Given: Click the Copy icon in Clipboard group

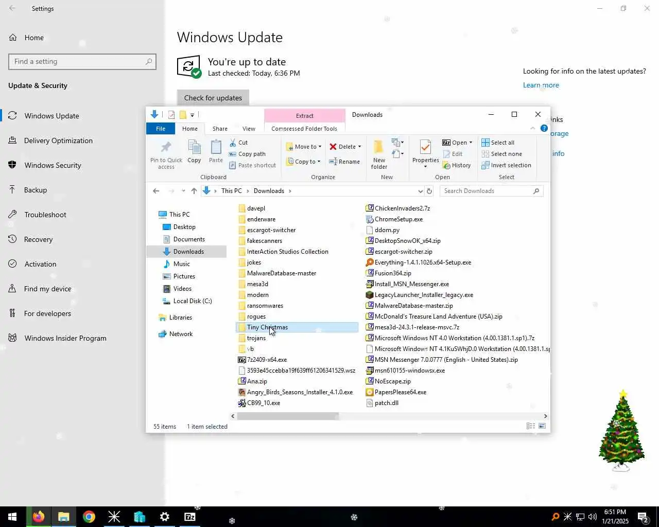Looking at the screenshot, I should tap(194, 151).
